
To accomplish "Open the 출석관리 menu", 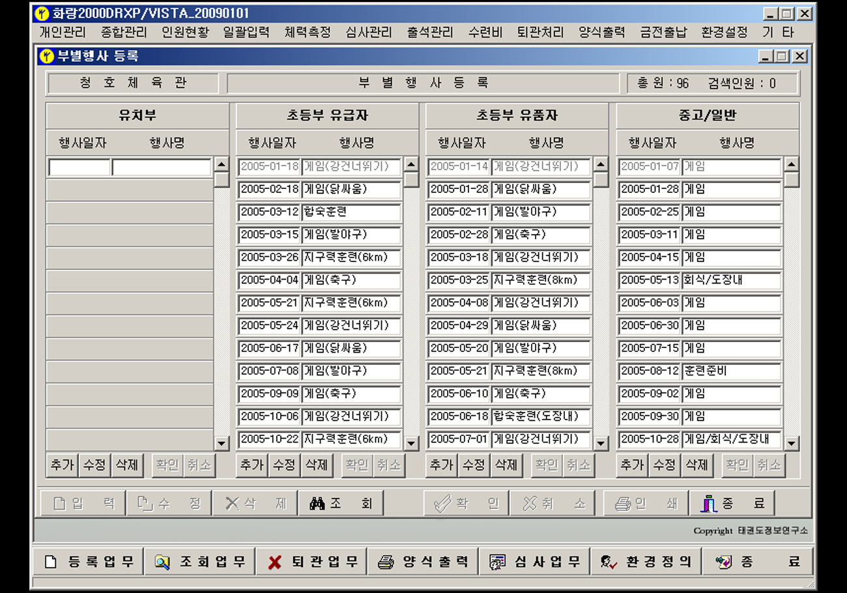I will 430,32.
